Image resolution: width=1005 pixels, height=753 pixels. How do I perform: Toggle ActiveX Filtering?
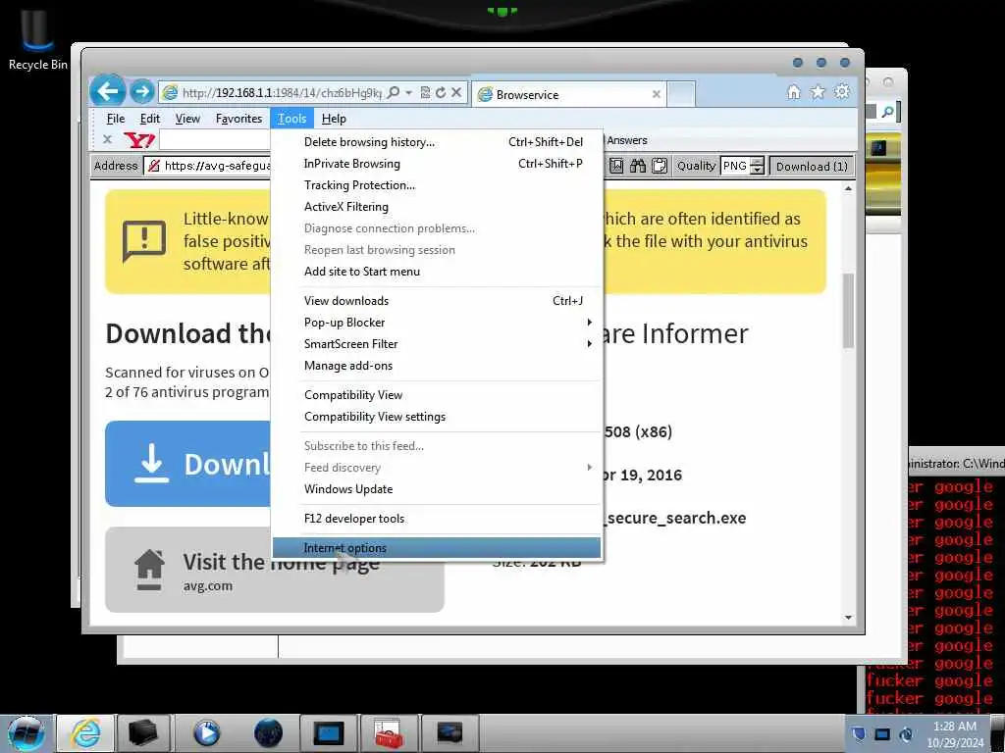point(437,207)
